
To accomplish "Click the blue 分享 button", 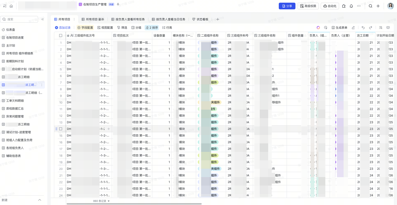I will pos(287,6).
